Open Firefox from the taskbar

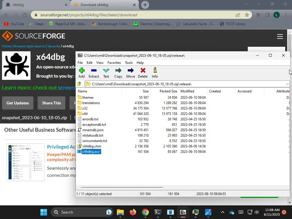click(x=133, y=212)
